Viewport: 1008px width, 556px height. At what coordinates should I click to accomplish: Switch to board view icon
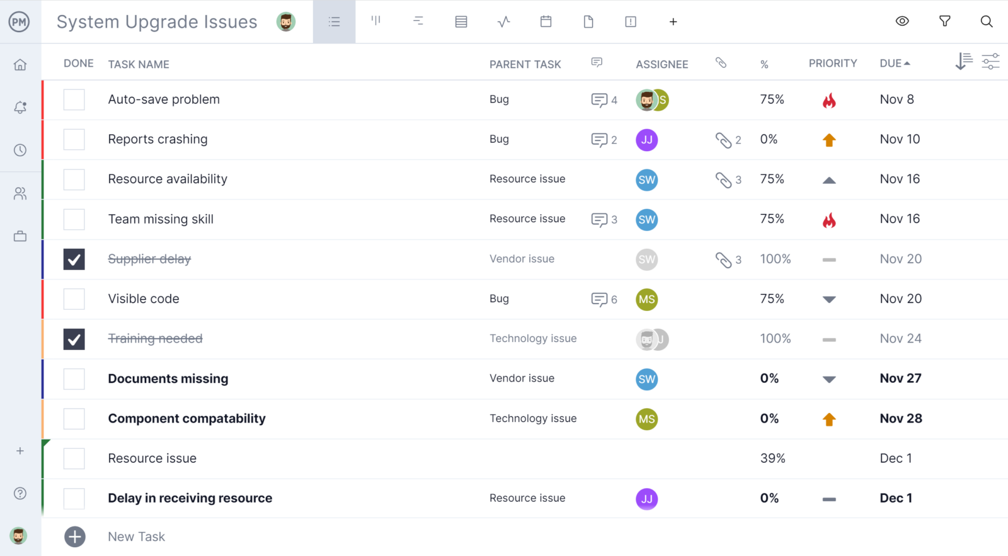pos(376,21)
